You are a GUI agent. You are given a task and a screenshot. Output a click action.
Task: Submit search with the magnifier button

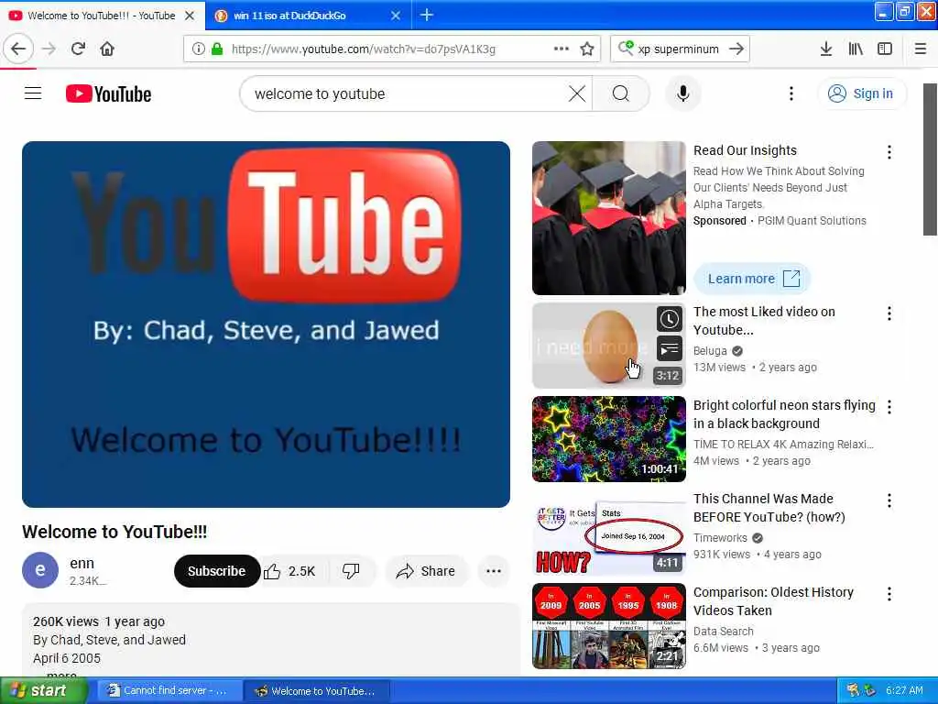click(x=621, y=94)
